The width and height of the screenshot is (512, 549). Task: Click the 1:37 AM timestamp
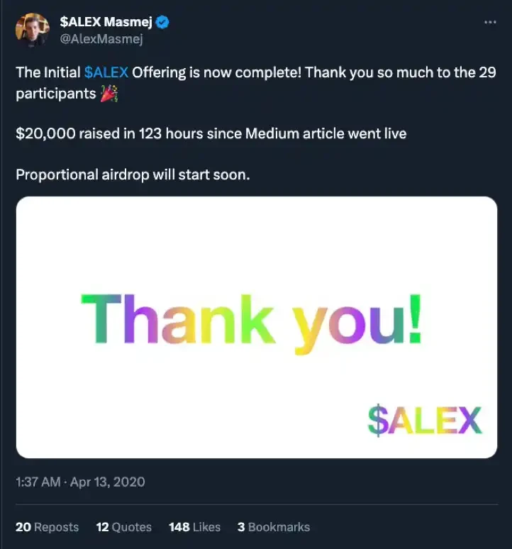[38, 482]
